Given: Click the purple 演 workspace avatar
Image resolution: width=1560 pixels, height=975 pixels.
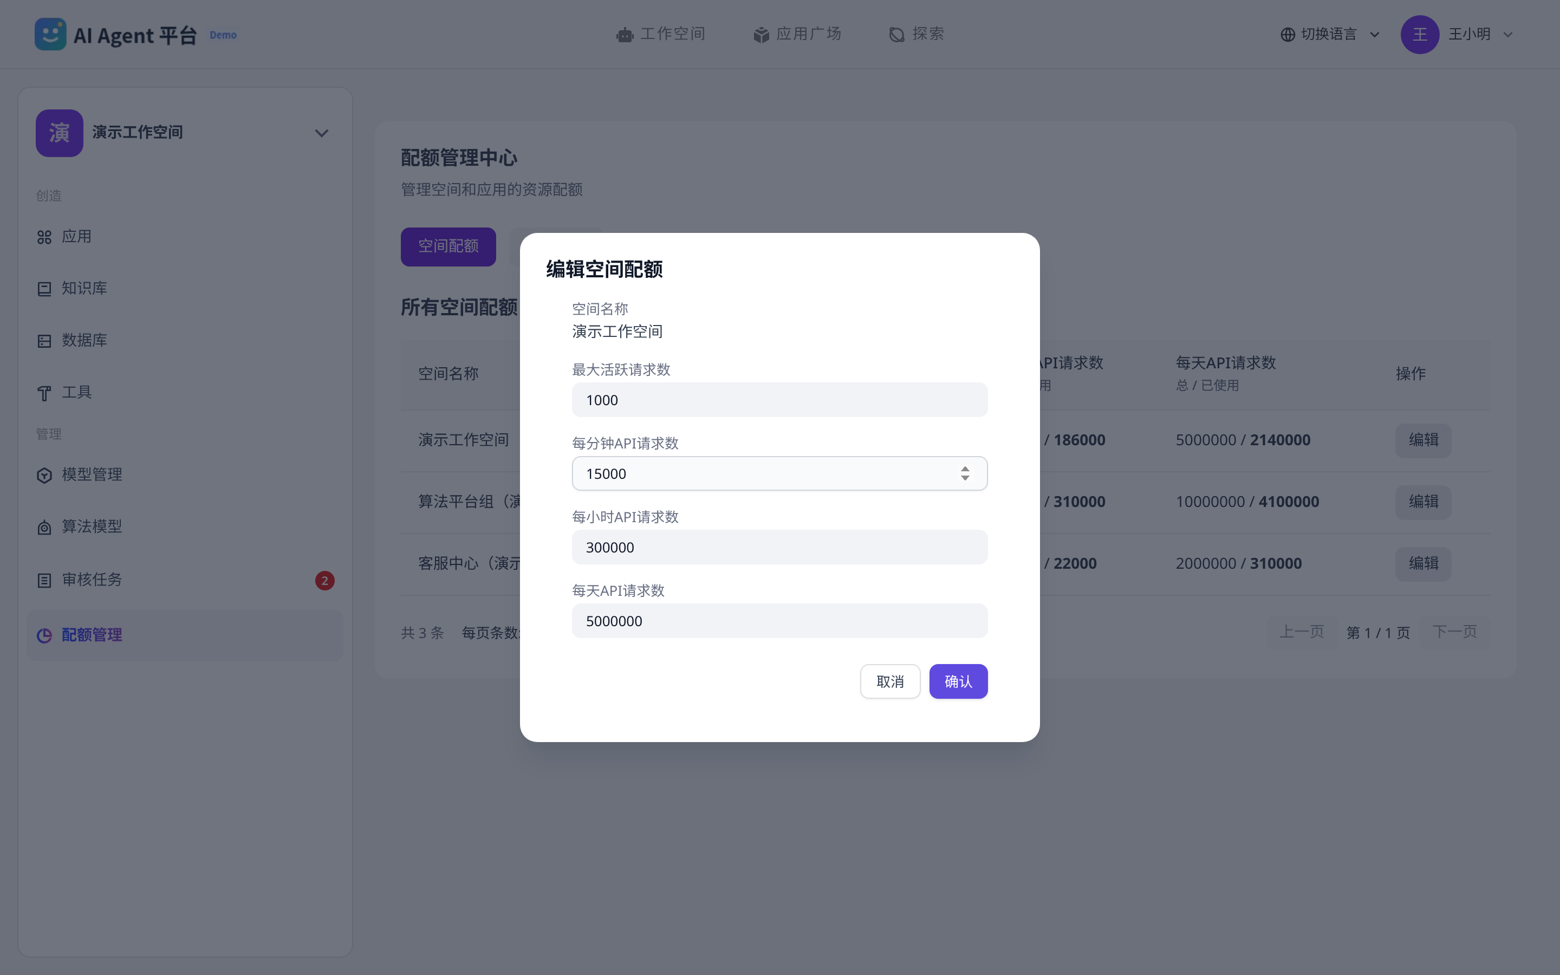Looking at the screenshot, I should click(x=59, y=133).
